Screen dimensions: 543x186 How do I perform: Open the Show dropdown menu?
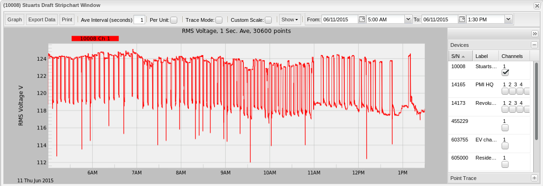(x=289, y=20)
